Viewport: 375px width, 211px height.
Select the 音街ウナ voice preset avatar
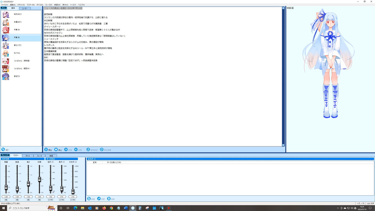click(5, 76)
